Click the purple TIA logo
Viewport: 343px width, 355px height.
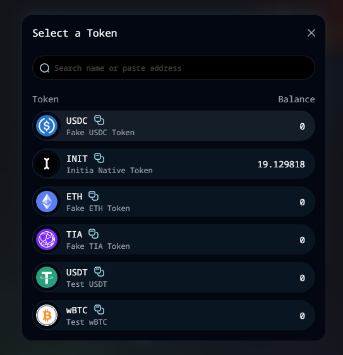tap(47, 239)
